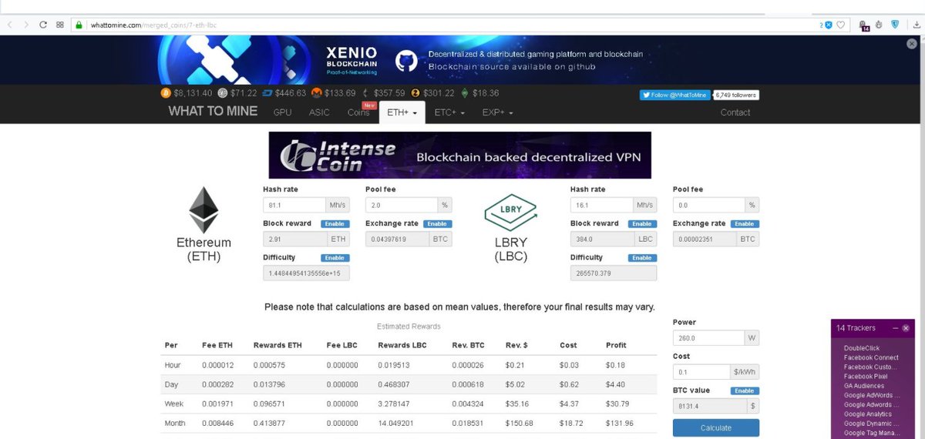Toggle Enable for LBC block reward

coord(641,224)
